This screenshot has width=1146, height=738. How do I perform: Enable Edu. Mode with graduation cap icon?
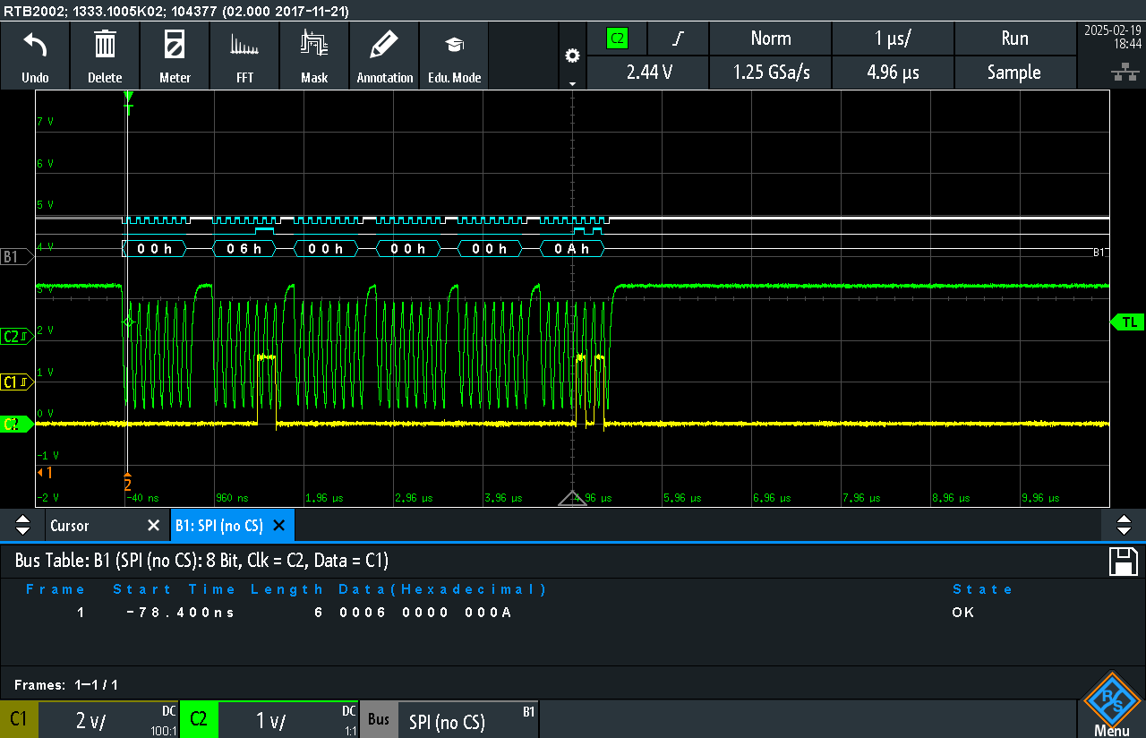[x=454, y=56]
